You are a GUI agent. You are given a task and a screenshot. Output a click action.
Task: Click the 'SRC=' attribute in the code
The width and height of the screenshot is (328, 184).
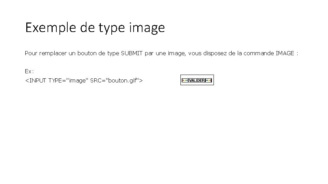[x=98, y=80]
